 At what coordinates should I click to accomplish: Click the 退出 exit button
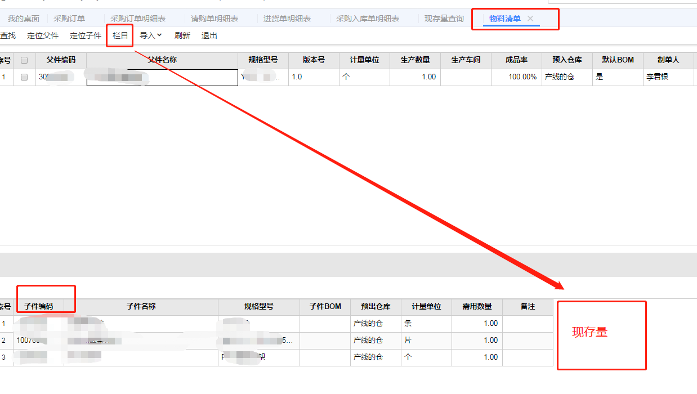click(x=209, y=35)
